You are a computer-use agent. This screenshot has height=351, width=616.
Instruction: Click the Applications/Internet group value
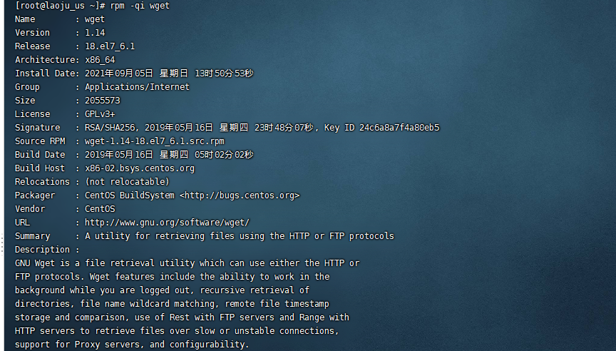tap(137, 87)
